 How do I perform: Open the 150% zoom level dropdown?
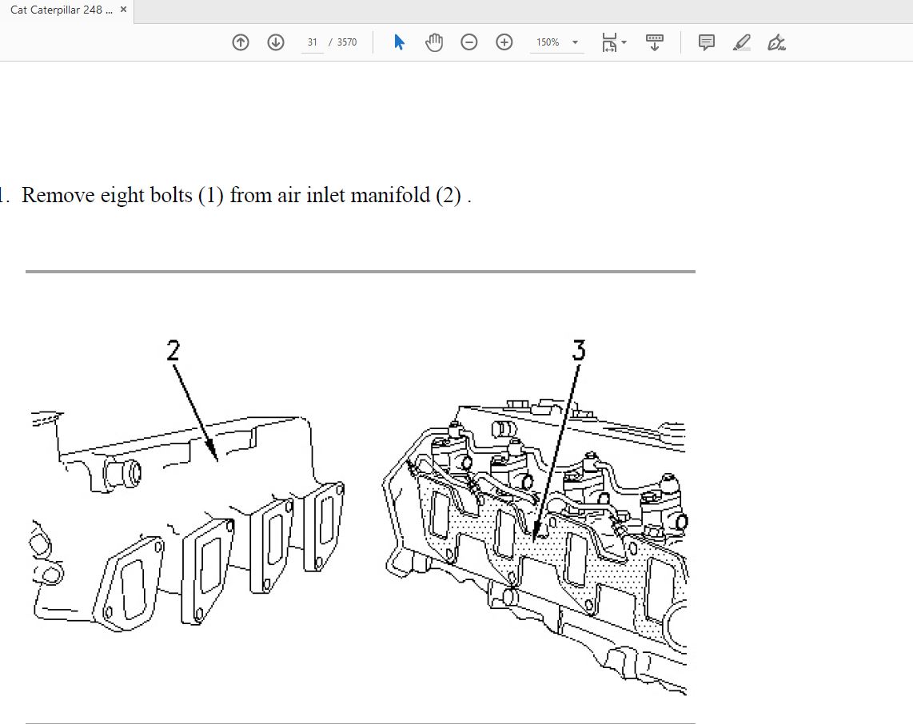[575, 42]
